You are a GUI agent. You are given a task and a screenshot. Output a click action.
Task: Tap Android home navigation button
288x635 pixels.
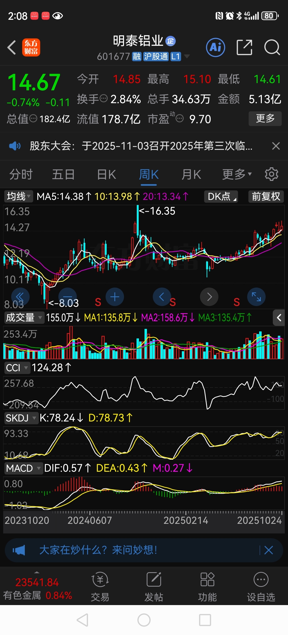click(144, 620)
